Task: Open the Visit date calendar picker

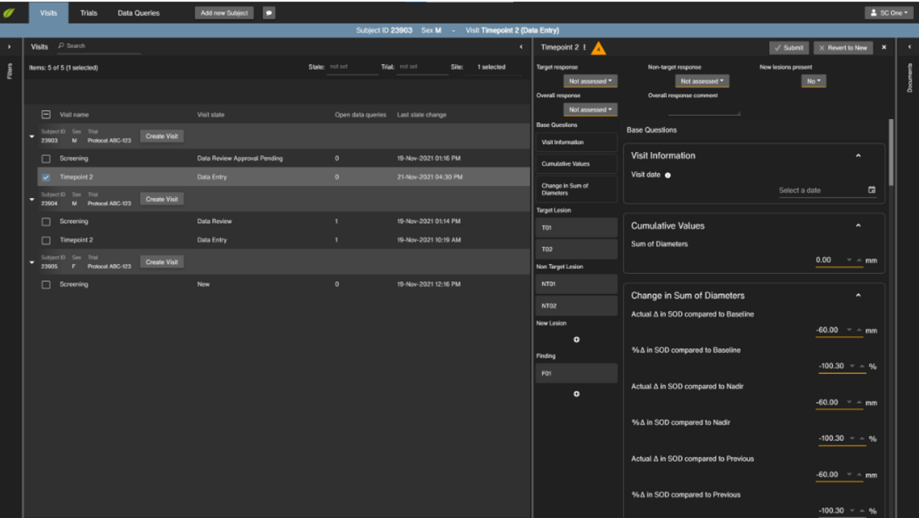Action: (x=871, y=190)
